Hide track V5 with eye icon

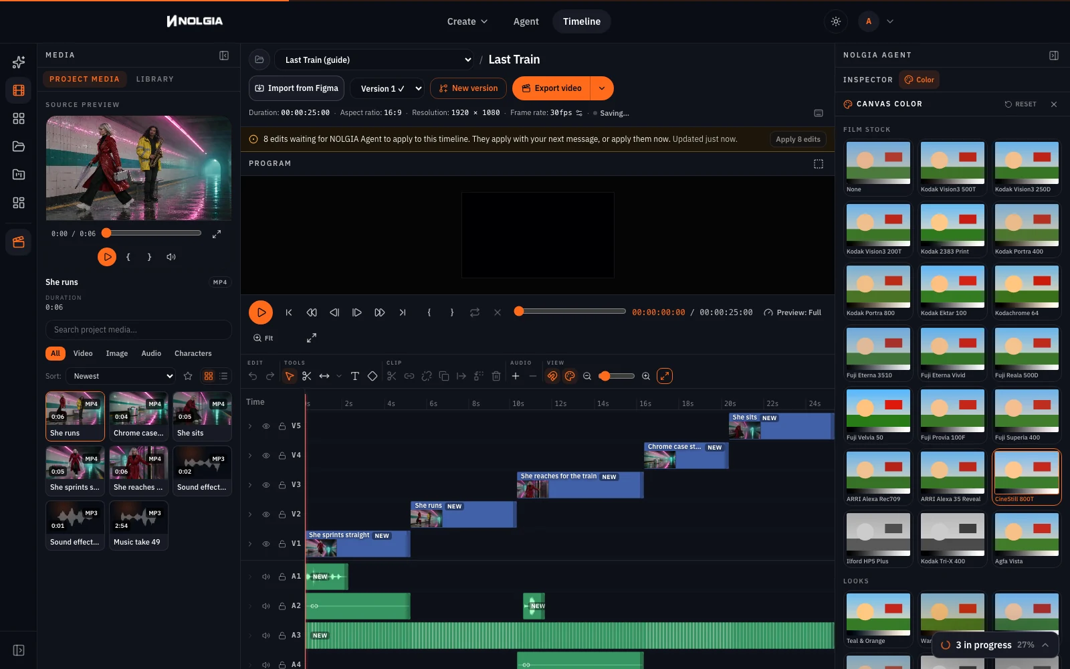tap(266, 426)
